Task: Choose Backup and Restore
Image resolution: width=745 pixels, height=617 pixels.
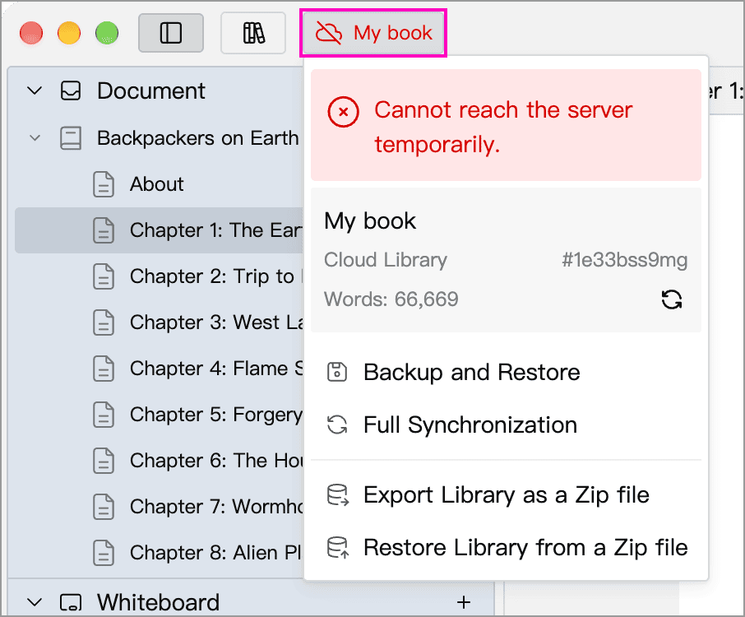Action: point(506,372)
